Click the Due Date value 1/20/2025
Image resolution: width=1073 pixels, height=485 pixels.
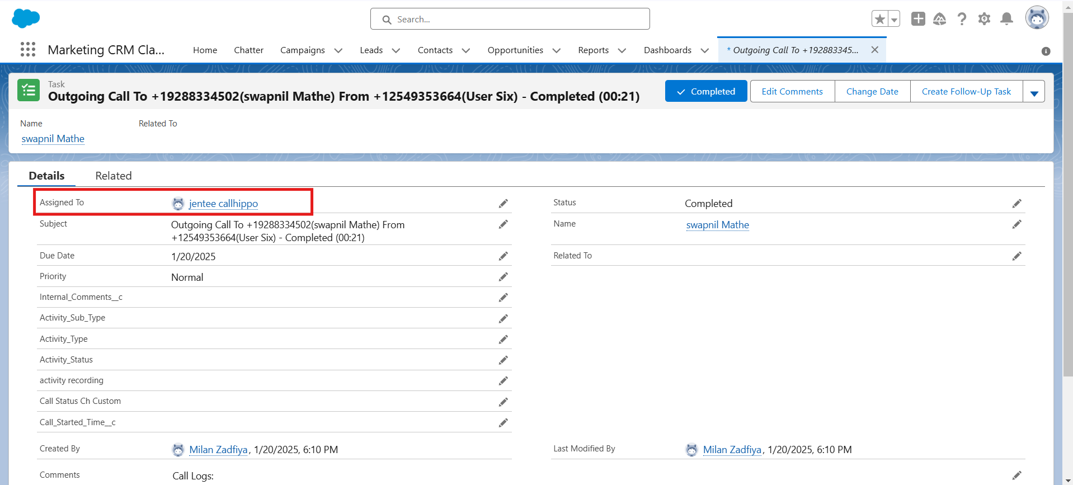194,257
